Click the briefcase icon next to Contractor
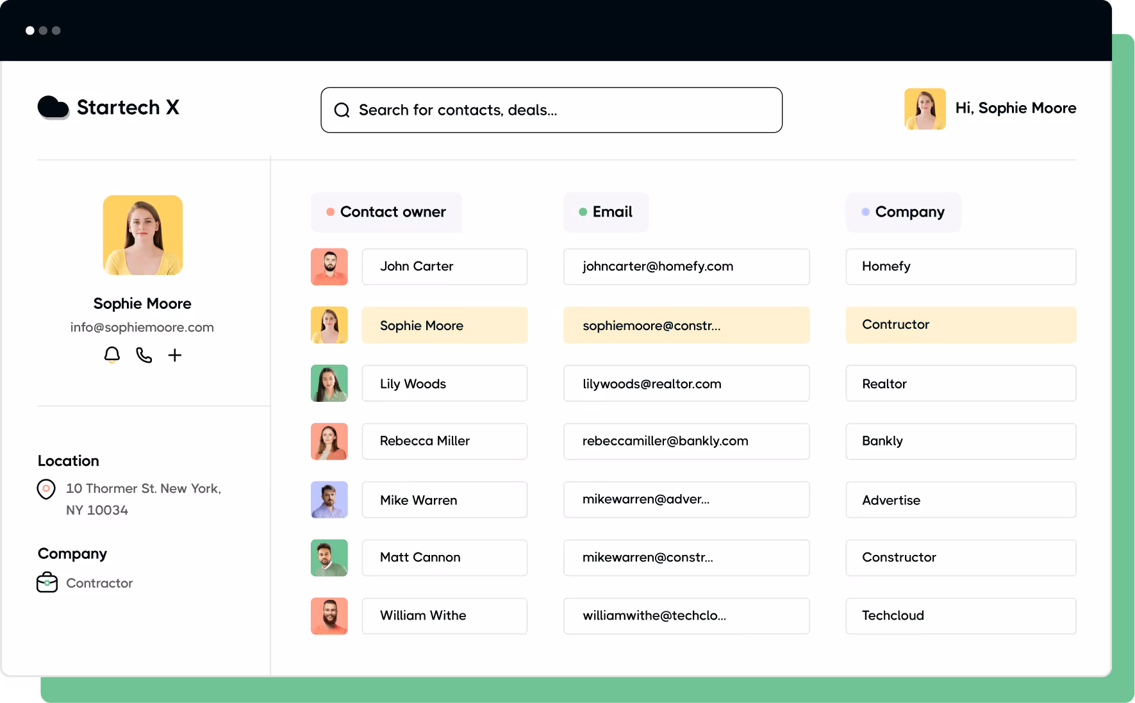 coord(47,583)
